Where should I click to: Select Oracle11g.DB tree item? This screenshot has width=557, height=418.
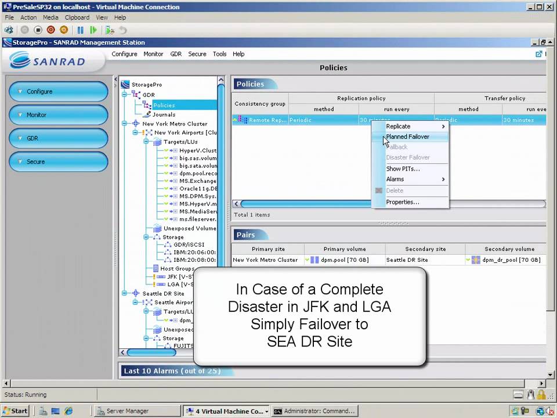[198, 188]
